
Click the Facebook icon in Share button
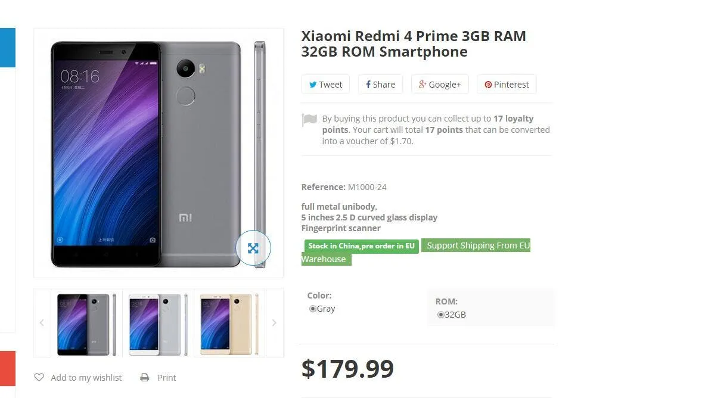pos(368,85)
